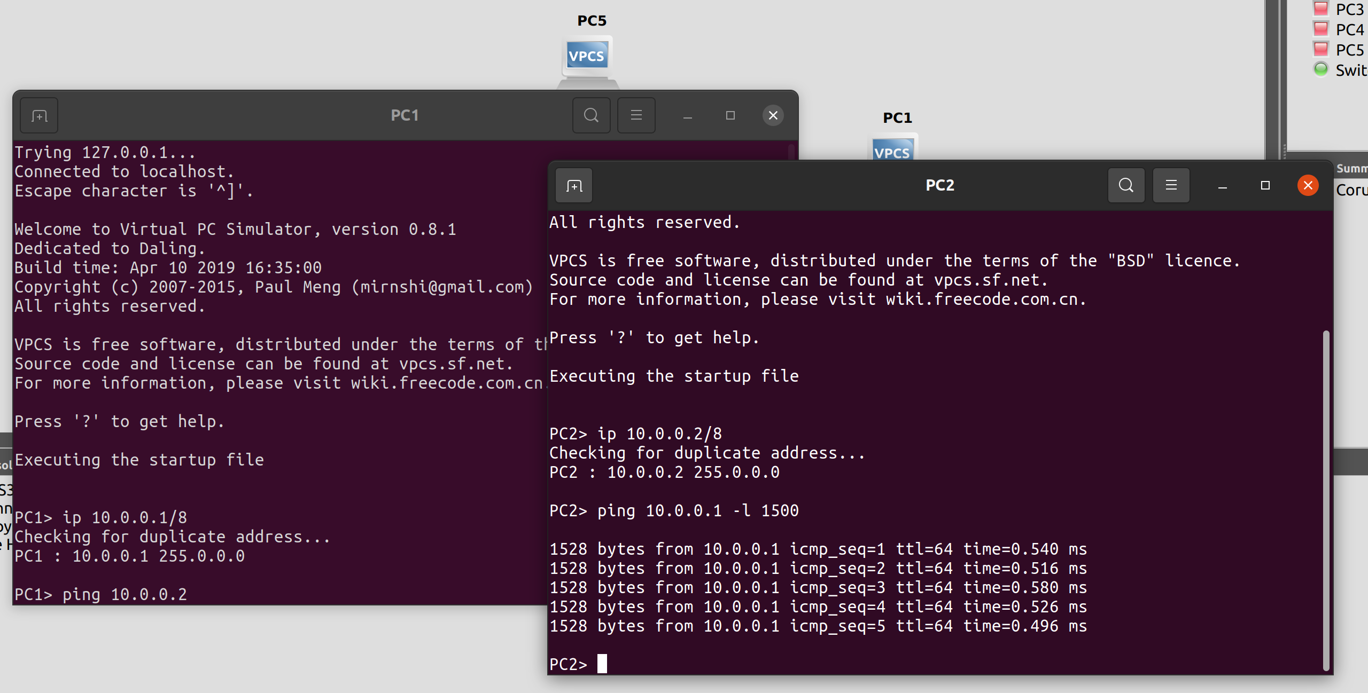Toggle the red PC3 status indicator
Viewport: 1368px width, 693px height.
(x=1320, y=8)
